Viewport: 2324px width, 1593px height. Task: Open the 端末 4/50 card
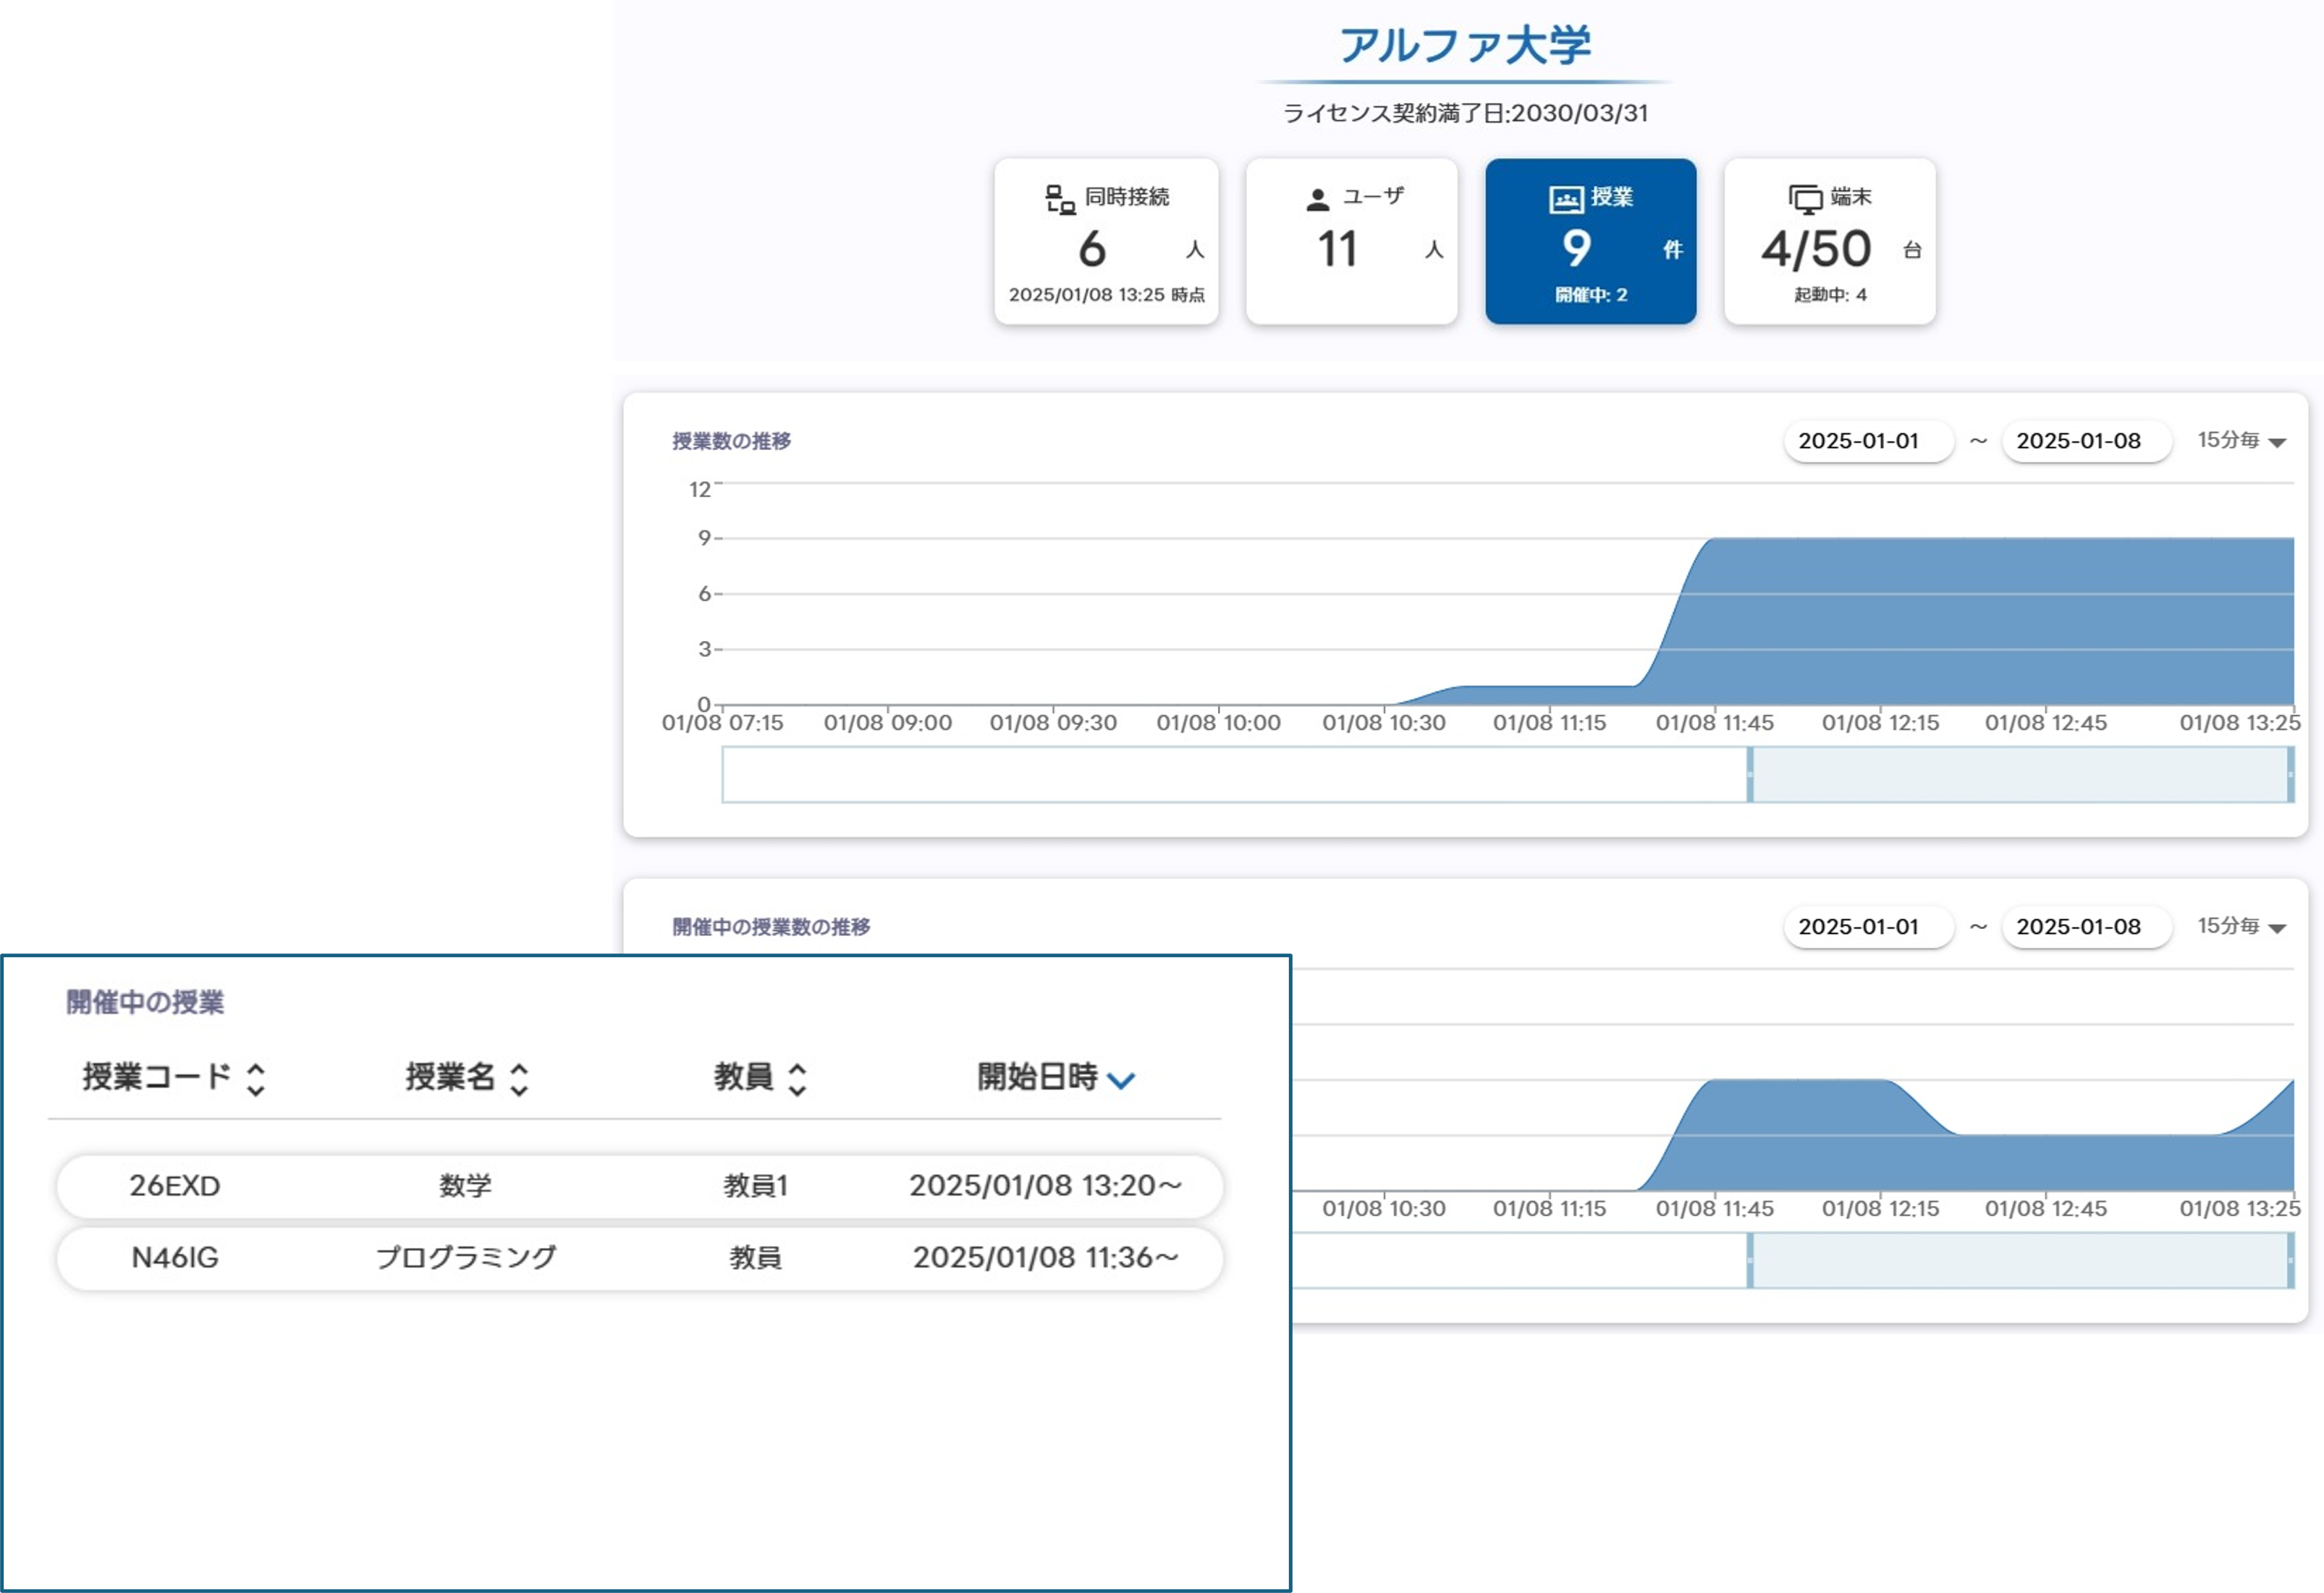(x=1830, y=241)
